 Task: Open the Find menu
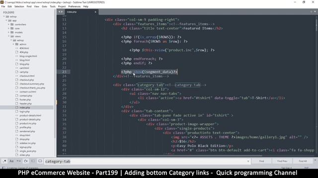coord(29,6)
